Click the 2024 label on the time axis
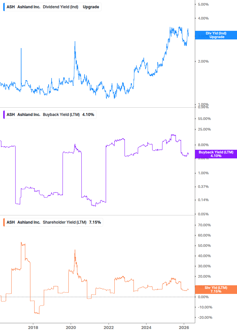Viewport: 237px width, 333px height. pos(146,328)
